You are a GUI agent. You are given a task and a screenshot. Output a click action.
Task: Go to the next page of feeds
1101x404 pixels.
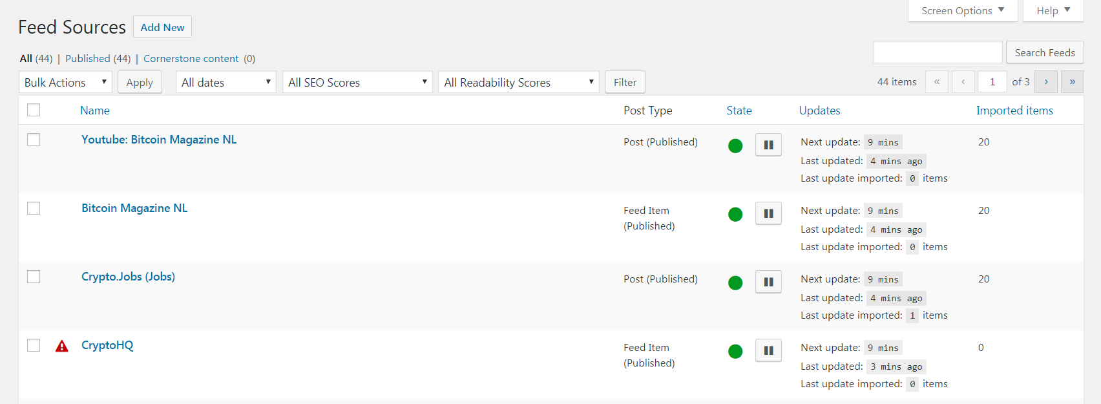1046,82
